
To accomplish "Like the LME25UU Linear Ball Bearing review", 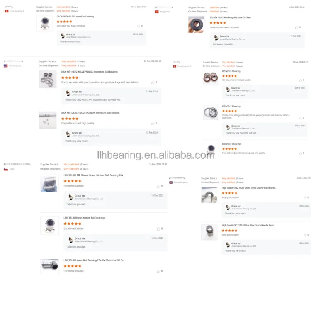I will [158, 271].
